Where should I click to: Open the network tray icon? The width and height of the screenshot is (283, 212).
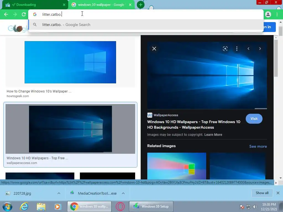pyautogui.click(x=248, y=207)
